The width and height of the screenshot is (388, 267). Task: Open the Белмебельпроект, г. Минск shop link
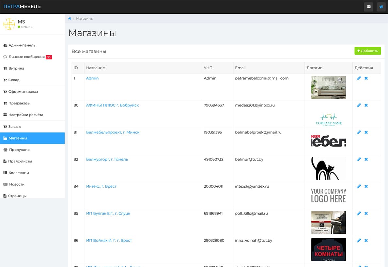click(x=112, y=132)
